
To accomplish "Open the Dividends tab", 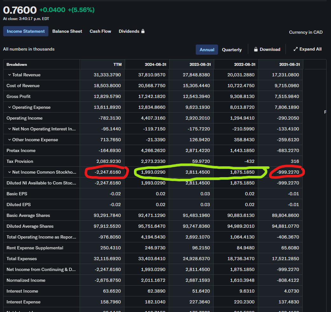I will pyautogui.click(x=129, y=31).
